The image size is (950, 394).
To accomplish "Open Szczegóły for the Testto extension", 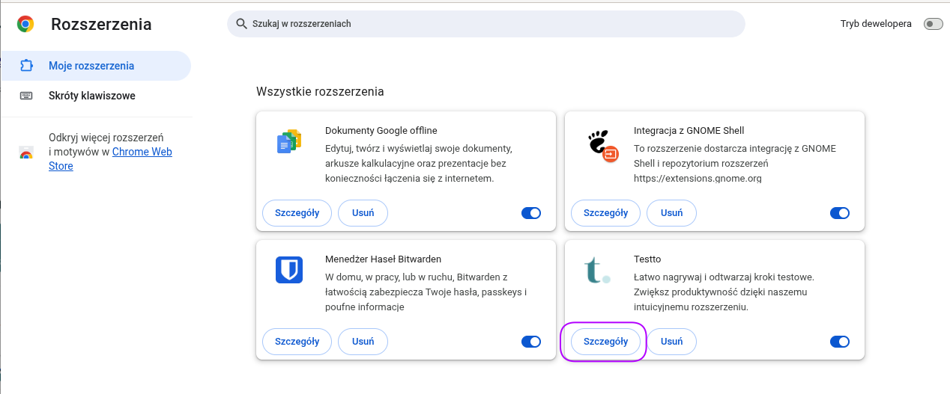I will pos(605,342).
